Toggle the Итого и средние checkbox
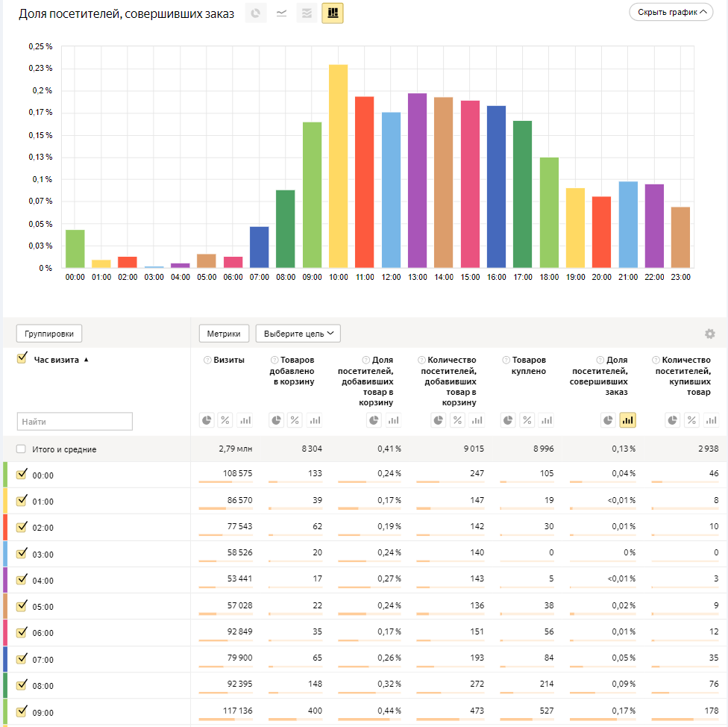 [22, 449]
